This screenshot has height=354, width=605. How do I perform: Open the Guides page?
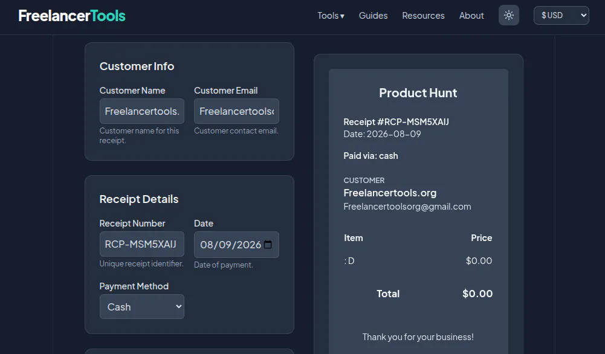[373, 16]
